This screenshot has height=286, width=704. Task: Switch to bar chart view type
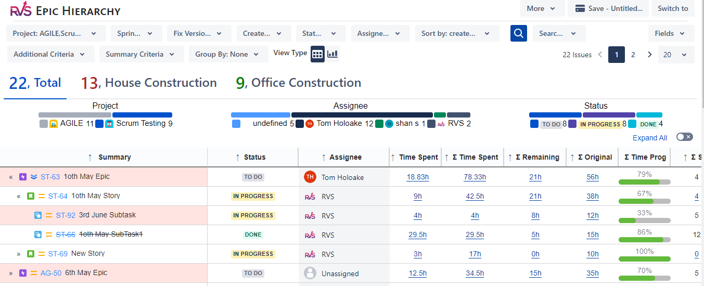pos(332,54)
